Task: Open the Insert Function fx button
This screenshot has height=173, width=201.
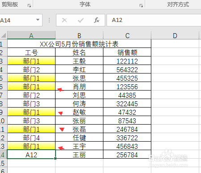Action: coord(97,20)
